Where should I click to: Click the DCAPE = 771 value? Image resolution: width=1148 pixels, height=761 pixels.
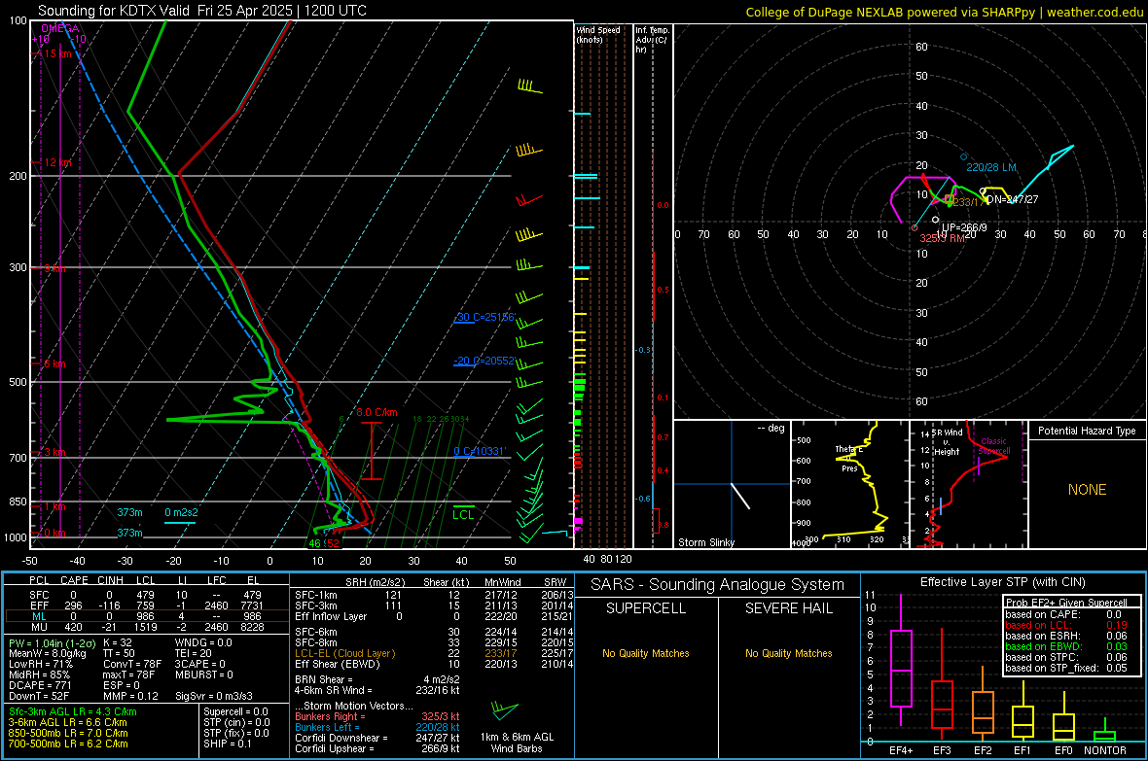40,685
